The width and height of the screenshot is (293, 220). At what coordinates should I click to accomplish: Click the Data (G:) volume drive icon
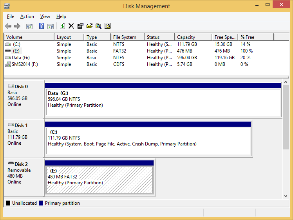pyautogui.click(x=8, y=58)
